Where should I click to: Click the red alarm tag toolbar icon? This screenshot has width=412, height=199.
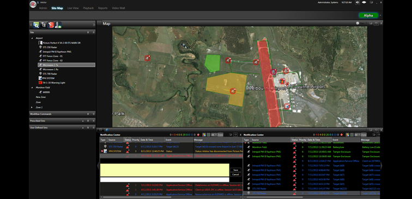pyautogui.click(x=51, y=25)
